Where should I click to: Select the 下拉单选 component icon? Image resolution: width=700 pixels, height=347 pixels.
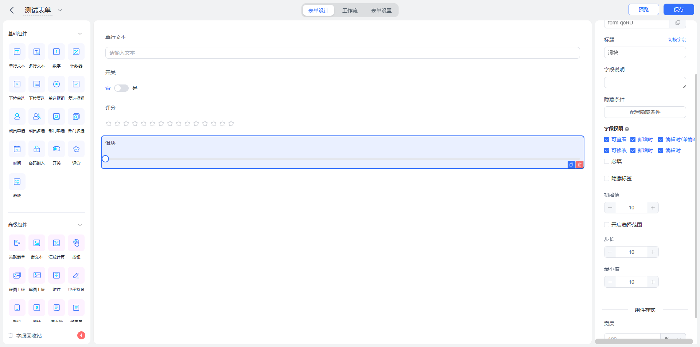pyautogui.click(x=17, y=84)
